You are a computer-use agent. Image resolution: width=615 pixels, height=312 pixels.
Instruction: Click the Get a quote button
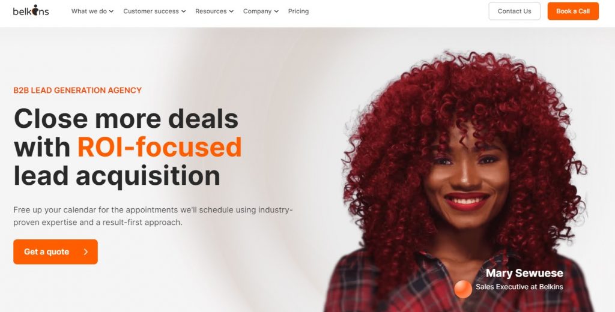55,251
